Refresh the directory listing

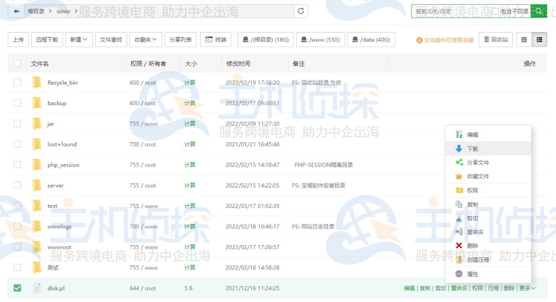coord(301,11)
